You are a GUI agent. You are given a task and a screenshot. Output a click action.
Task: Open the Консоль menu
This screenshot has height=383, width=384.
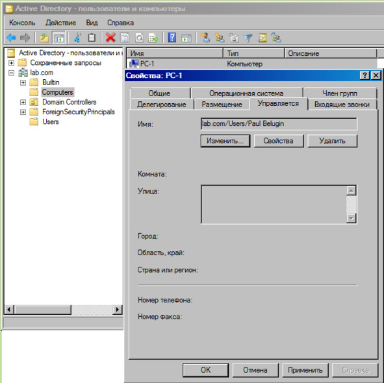[x=22, y=23]
